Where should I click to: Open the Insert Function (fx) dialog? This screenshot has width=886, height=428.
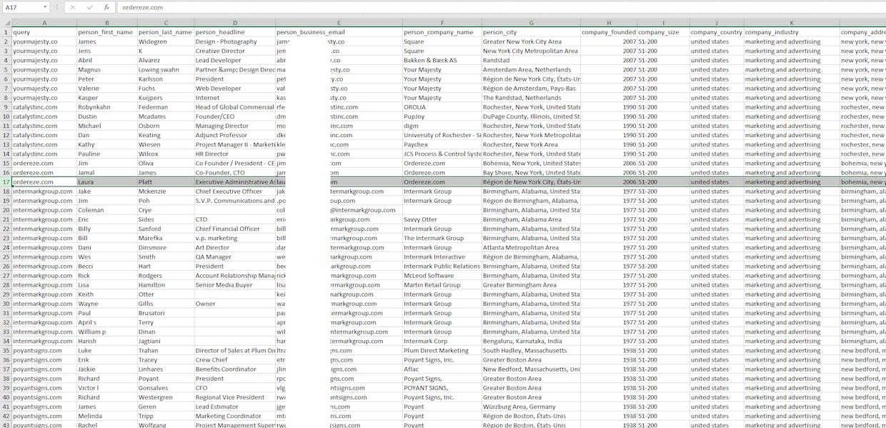tap(106, 7)
